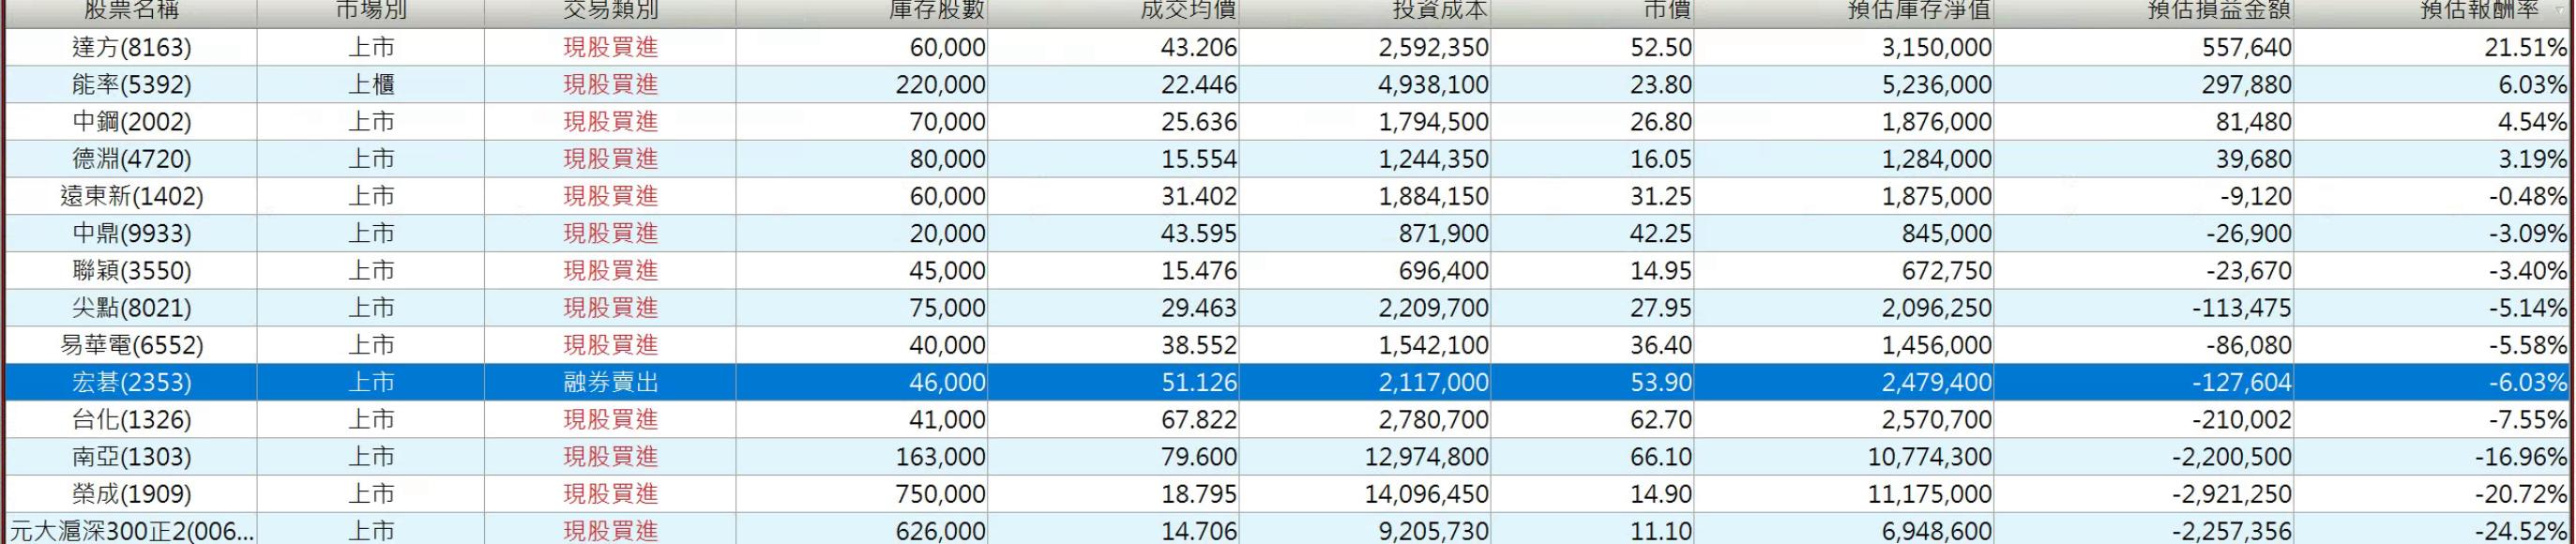Select stock row 中鋼(2002)
The height and width of the screenshot is (544, 2576).
tap(1287, 121)
